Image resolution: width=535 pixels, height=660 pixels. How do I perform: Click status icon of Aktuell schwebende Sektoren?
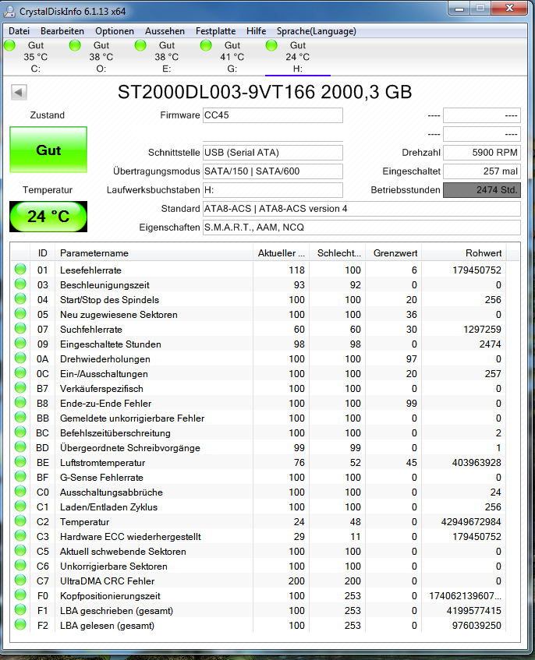point(20,551)
